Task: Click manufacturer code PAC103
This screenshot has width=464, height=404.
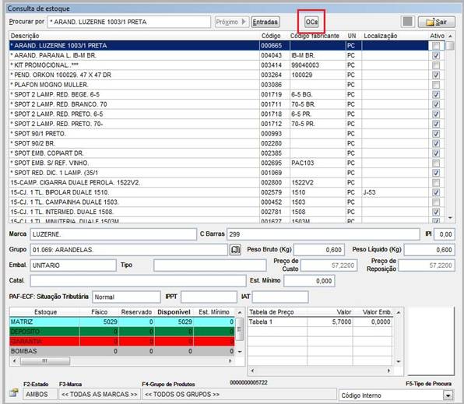Action: pyautogui.click(x=302, y=163)
